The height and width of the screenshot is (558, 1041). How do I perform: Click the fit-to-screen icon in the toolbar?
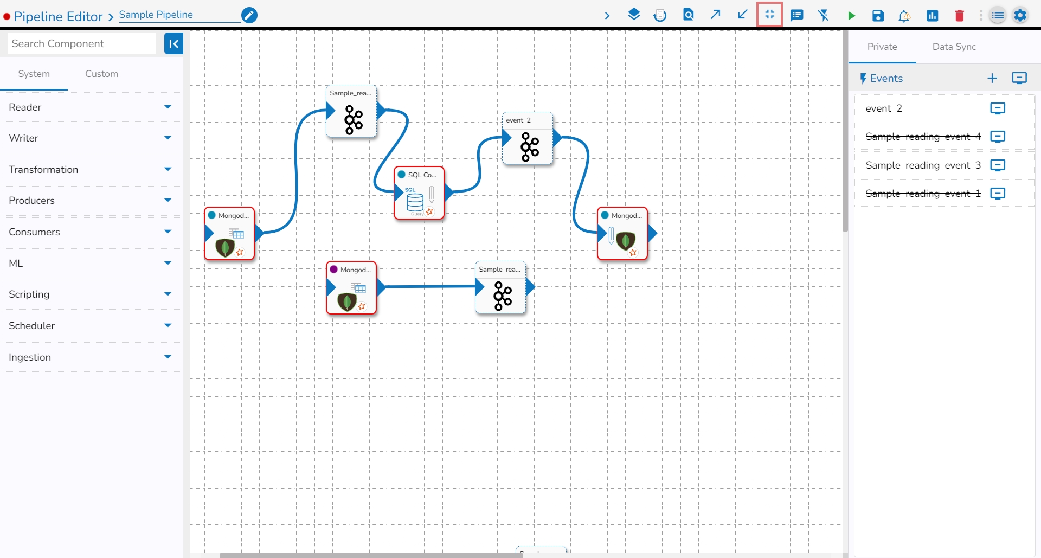tap(770, 15)
